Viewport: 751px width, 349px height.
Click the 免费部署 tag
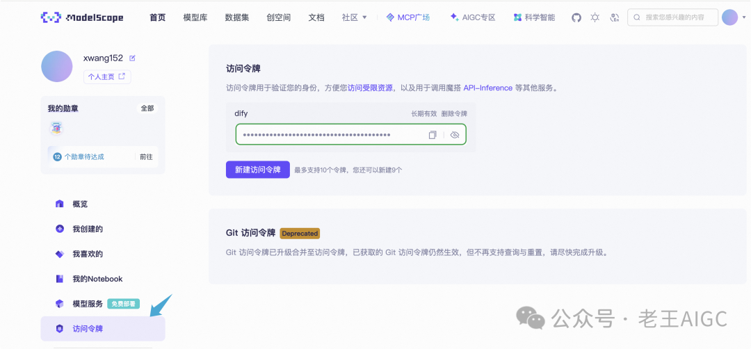point(124,304)
